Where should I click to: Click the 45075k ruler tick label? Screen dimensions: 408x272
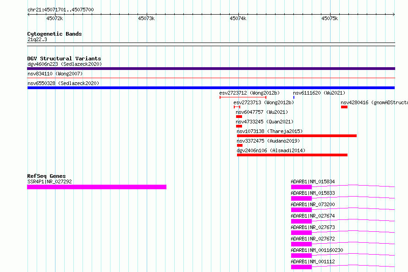[330, 18]
